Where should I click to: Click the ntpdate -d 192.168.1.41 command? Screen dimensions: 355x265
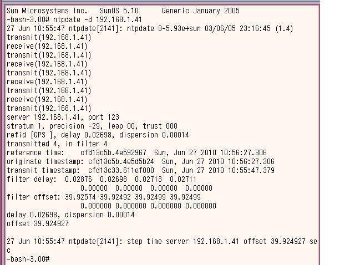coord(98,20)
